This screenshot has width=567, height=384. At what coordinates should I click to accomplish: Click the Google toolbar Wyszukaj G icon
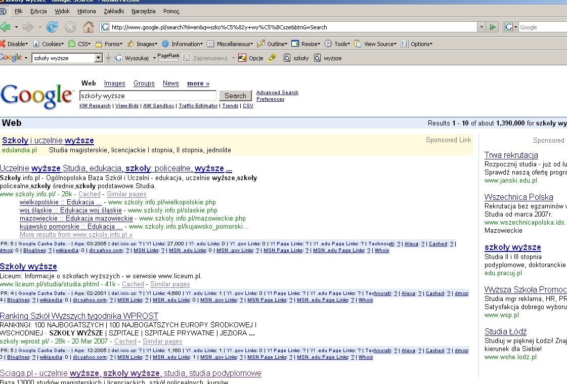(118, 58)
